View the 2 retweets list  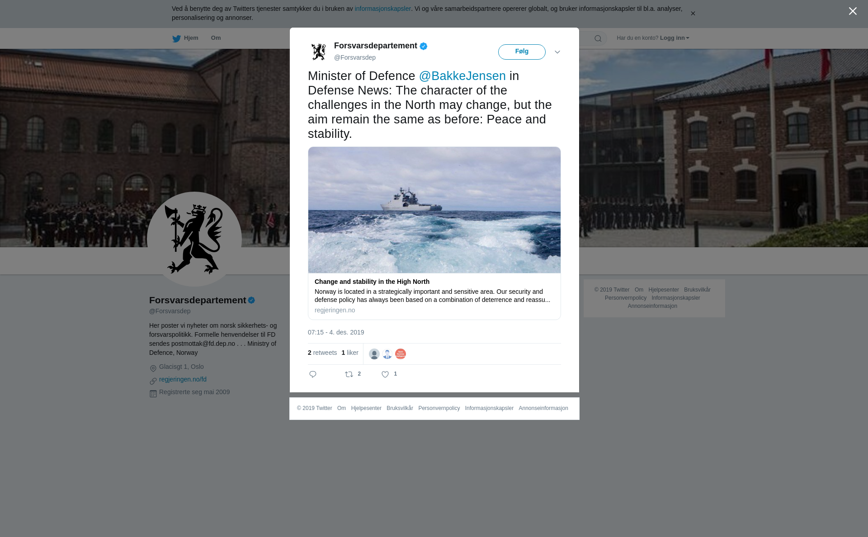(x=322, y=353)
